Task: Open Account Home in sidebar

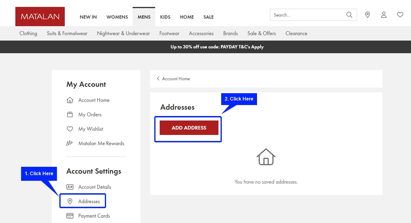Action: click(94, 100)
